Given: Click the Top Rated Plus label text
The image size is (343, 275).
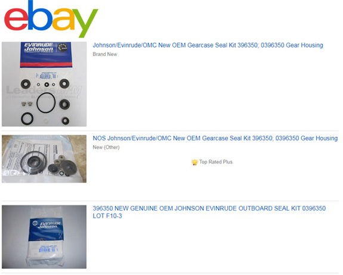Looking at the screenshot, I should [216, 162].
